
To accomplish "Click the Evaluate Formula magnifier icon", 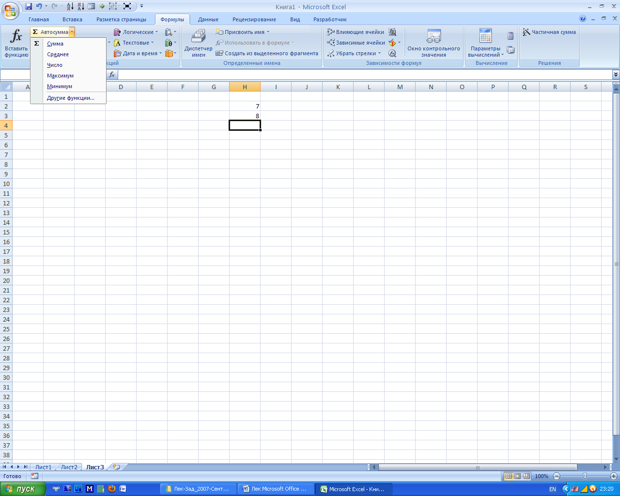I will point(392,53).
